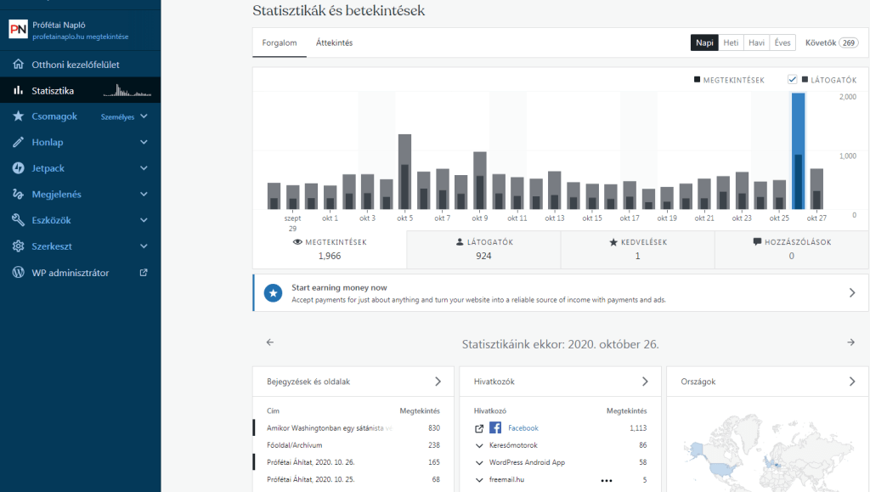This screenshot has width=870, height=492.
Task: Open Otthoni kezelőfelület home icon
Action: click(18, 65)
